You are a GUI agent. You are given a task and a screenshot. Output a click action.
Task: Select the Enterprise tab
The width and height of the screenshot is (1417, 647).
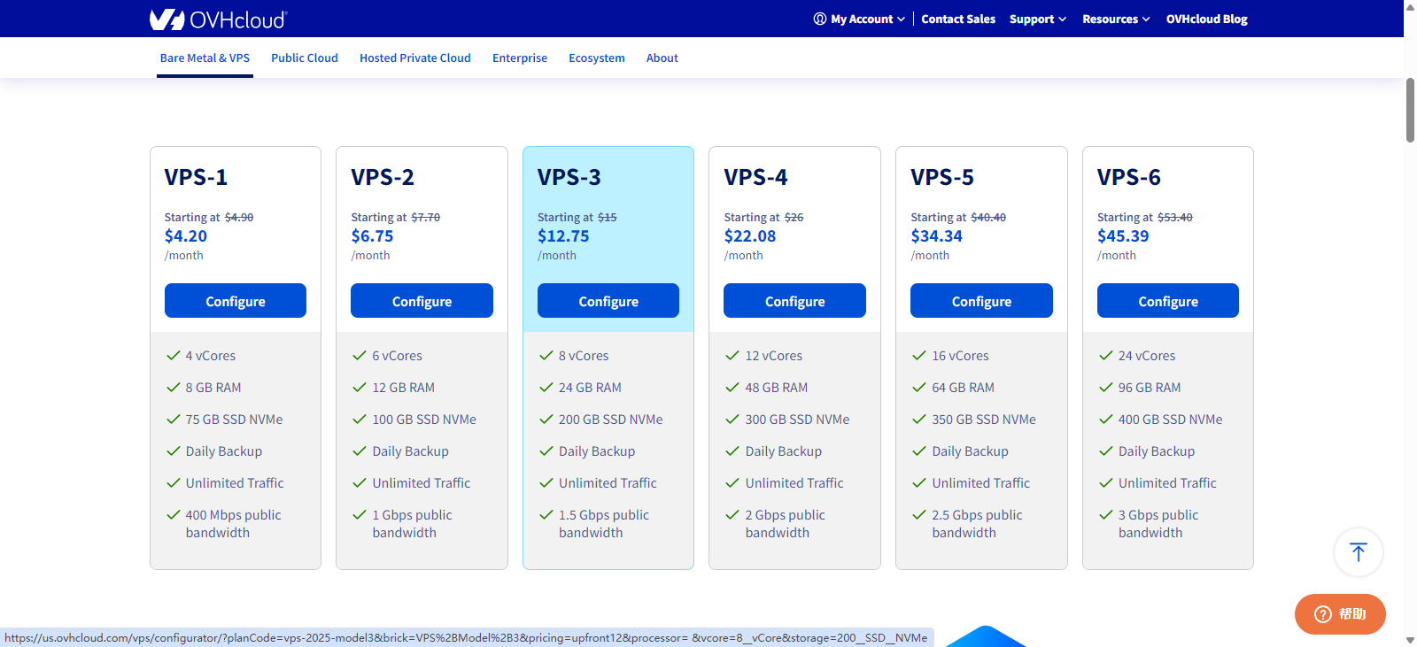[x=520, y=58]
